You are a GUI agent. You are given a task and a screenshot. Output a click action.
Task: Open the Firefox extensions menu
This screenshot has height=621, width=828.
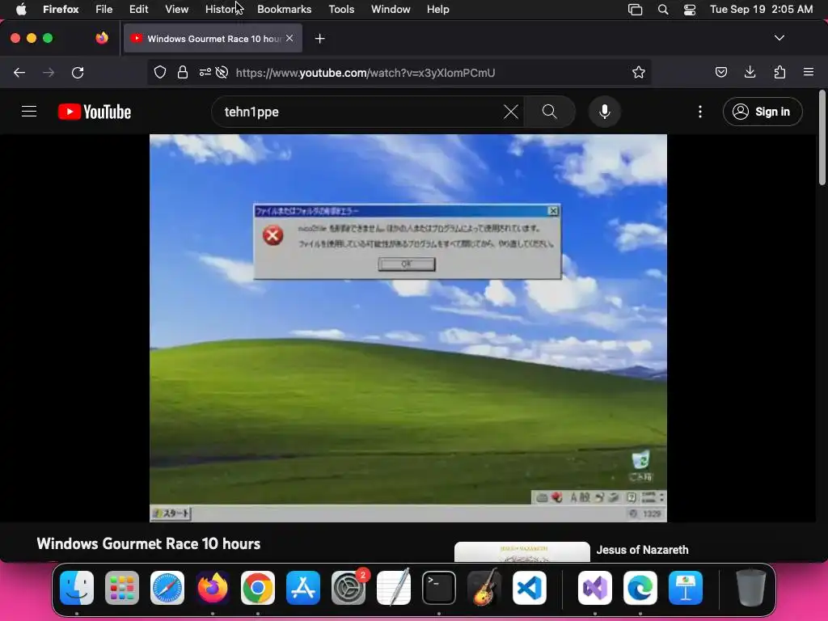pyautogui.click(x=779, y=72)
